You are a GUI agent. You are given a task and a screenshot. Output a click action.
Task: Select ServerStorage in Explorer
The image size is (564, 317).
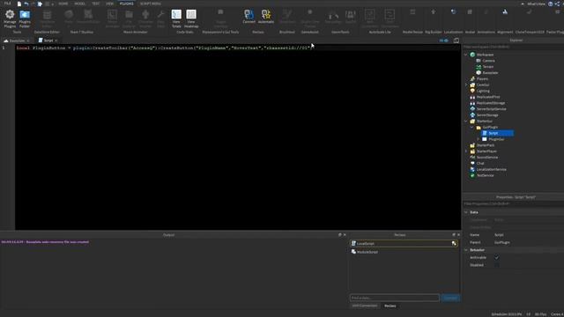coord(487,115)
